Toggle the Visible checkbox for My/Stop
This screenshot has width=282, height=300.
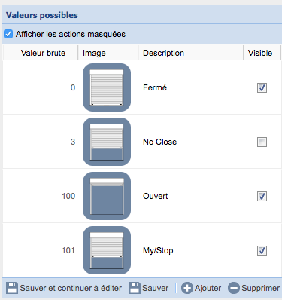262,250
